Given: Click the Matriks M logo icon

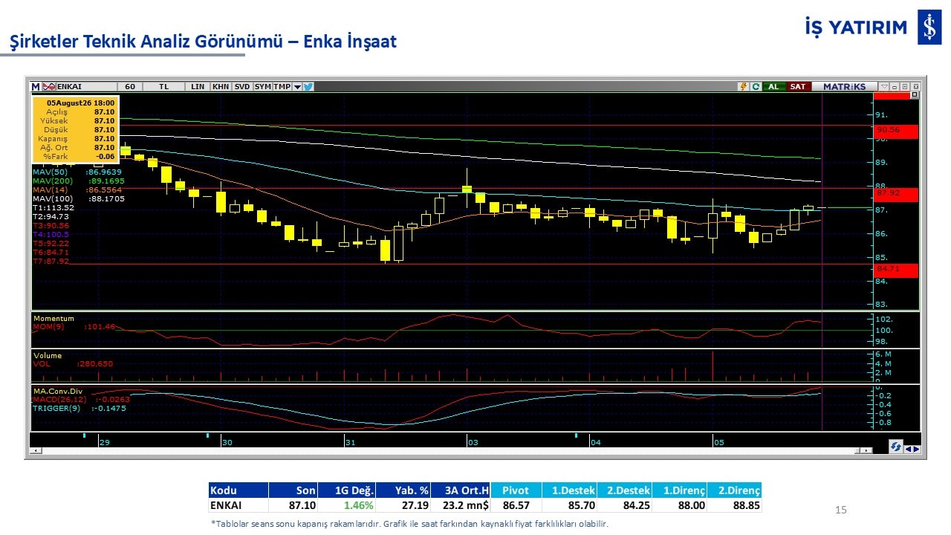Looking at the screenshot, I should tap(36, 86).
